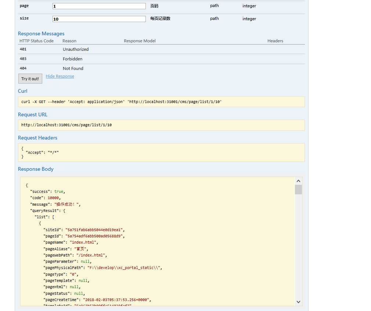The width and height of the screenshot is (371, 311).
Task: Click the Try it out! button
Action: click(x=30, y=79)
